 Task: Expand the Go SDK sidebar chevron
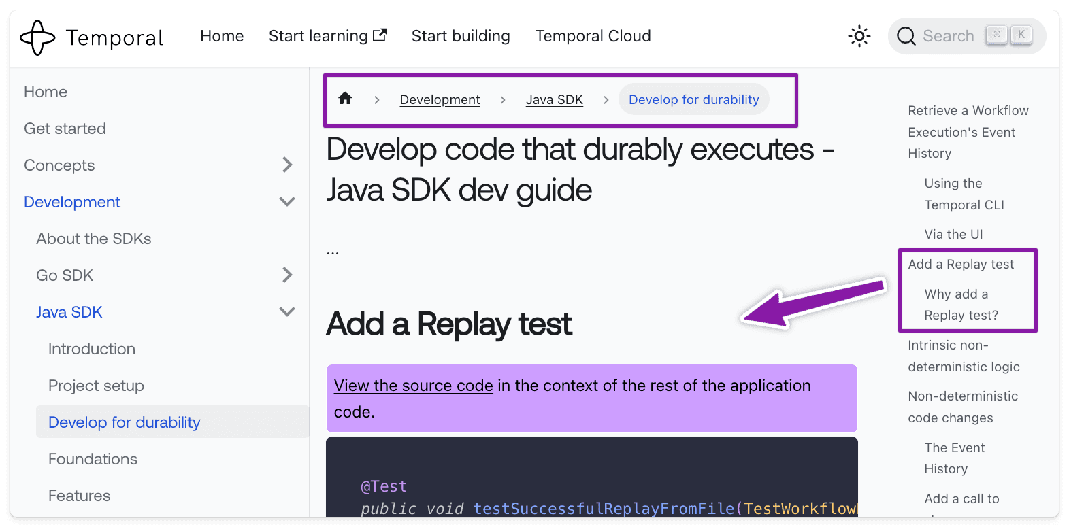[x=287, y=275]
